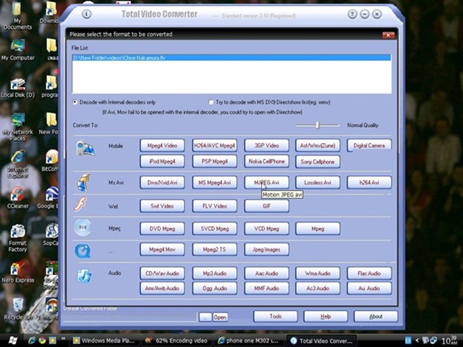The width and height of the screenshot is (463, 347).
Task: Choose 3GP Video format
Action: coord(266,145)
